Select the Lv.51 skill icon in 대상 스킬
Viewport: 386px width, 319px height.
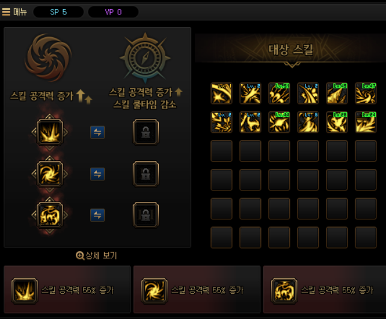pyautogui.click(x=279, y=93)
